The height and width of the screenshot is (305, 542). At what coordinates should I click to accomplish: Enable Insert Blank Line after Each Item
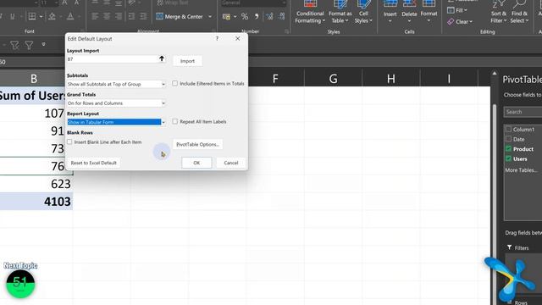pyautogui.click(x=69, y=141)
